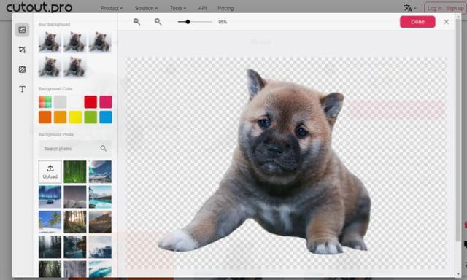Screen dimensions: 467x280
Task: Open the API menu item
Action: click(x=202, y=8)
